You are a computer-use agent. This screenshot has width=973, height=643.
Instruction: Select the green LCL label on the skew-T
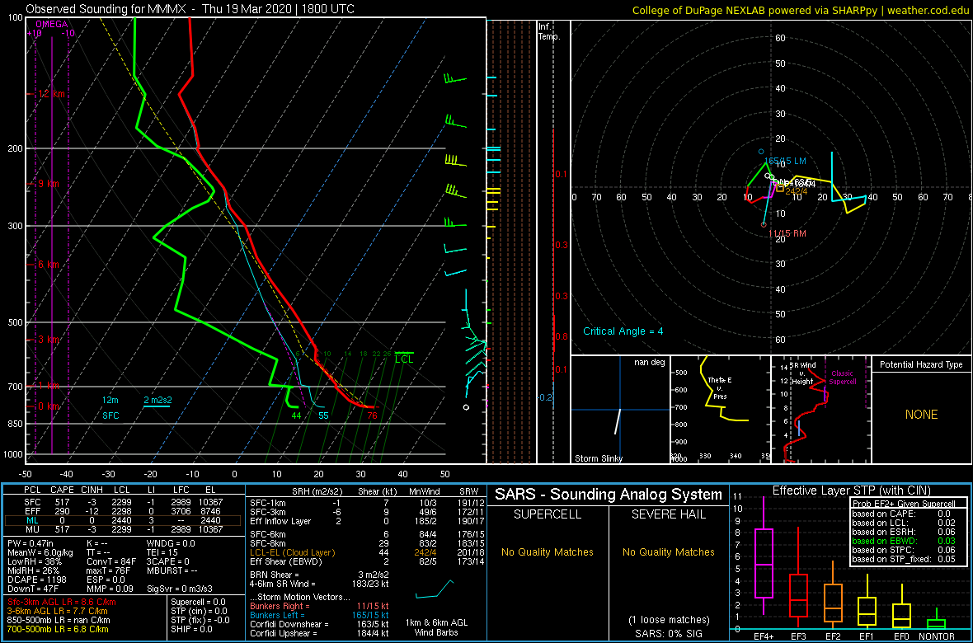tap(403, 359)
